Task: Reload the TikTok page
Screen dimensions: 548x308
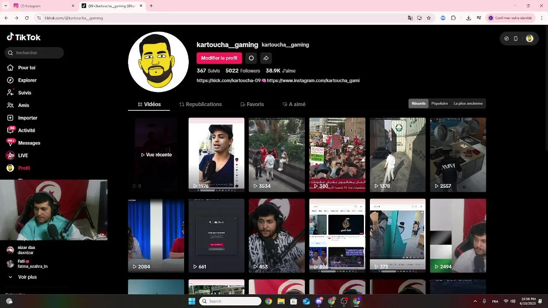Action: 27,18
